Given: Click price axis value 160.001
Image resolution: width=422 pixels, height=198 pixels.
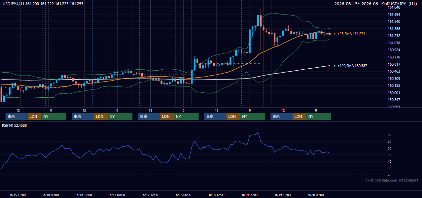Looking at the screenshot, I should click(x=394, y=93).
